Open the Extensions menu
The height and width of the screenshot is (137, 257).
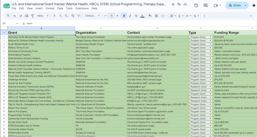pos(82,8)
